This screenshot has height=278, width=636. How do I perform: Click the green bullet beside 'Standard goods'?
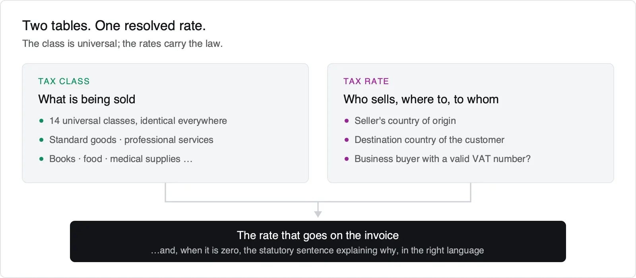[41, 140]
